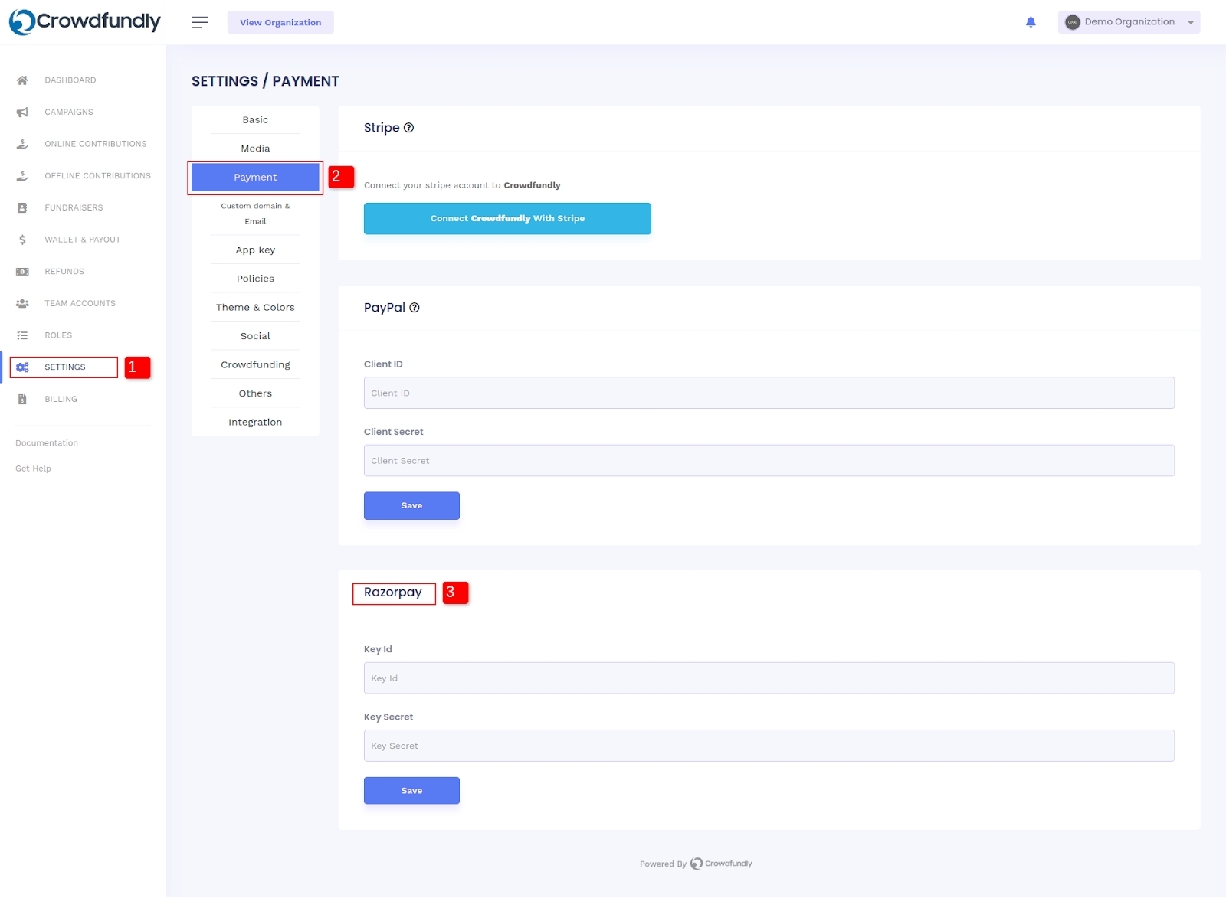Open the Settings sidebar item
Viewport: 1226px width, 898px height.
(x=65, y=367)
